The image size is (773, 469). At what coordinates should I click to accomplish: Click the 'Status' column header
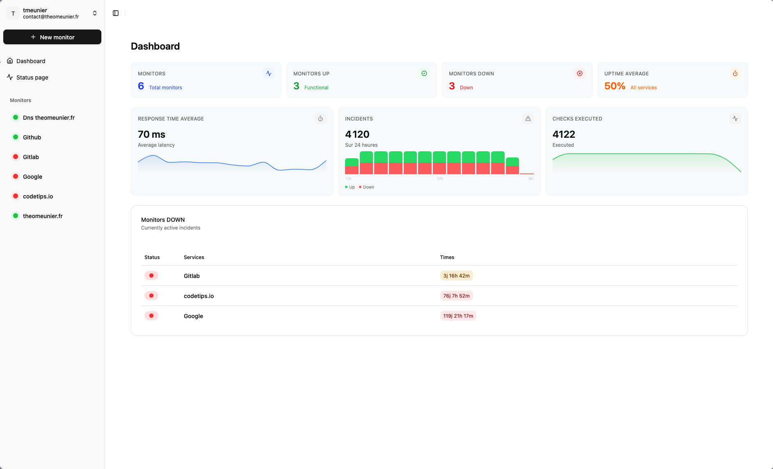pos(152,257)
